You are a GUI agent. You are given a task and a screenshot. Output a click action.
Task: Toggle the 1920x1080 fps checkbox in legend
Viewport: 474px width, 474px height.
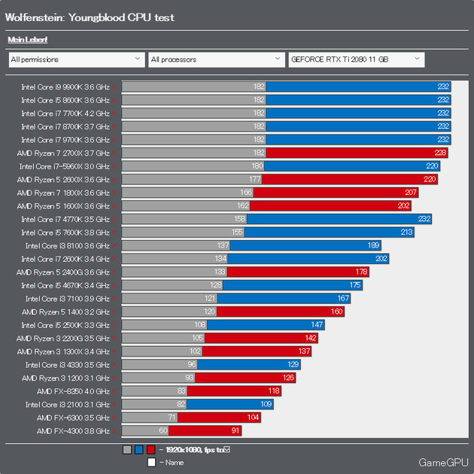[226, 449]
